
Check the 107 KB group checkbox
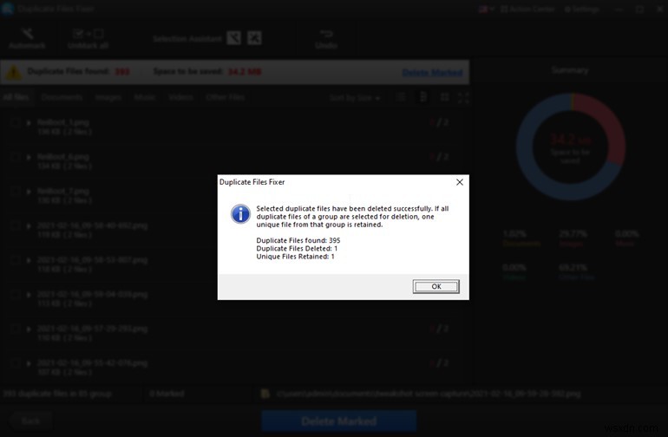[x=15, y=363]
